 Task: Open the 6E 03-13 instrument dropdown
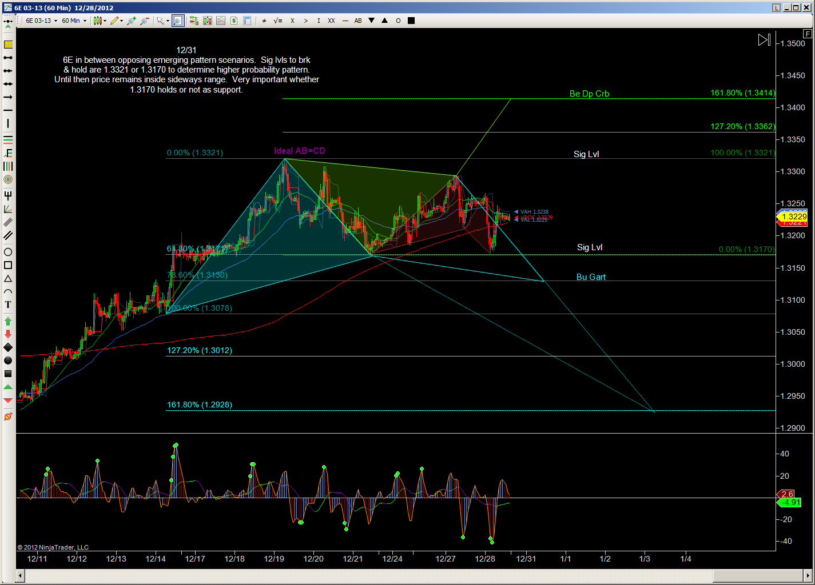pyautogui.click(x=41, y=21)
